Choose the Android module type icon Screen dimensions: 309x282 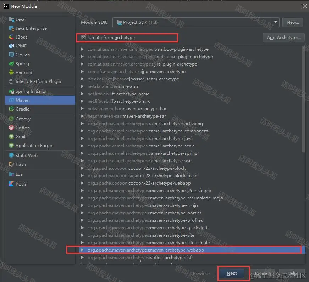coord(11,72)
